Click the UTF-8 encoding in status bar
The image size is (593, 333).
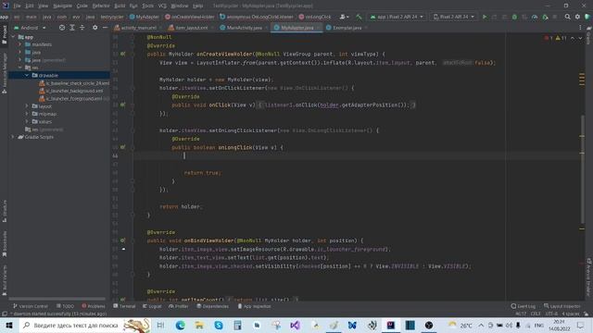[551, 314]
